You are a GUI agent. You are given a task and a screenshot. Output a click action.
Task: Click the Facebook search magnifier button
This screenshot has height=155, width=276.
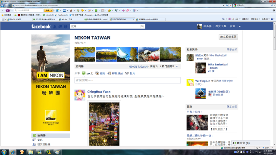click(143, 26)
